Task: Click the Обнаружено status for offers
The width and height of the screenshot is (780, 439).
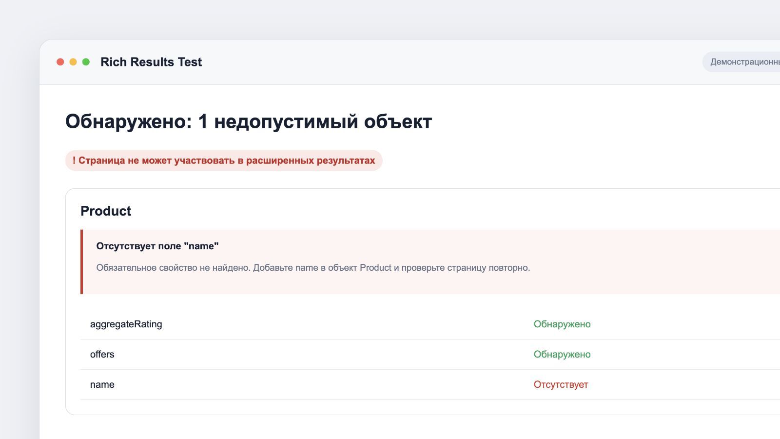Action: pyautogui.click(x=562, y=354)
